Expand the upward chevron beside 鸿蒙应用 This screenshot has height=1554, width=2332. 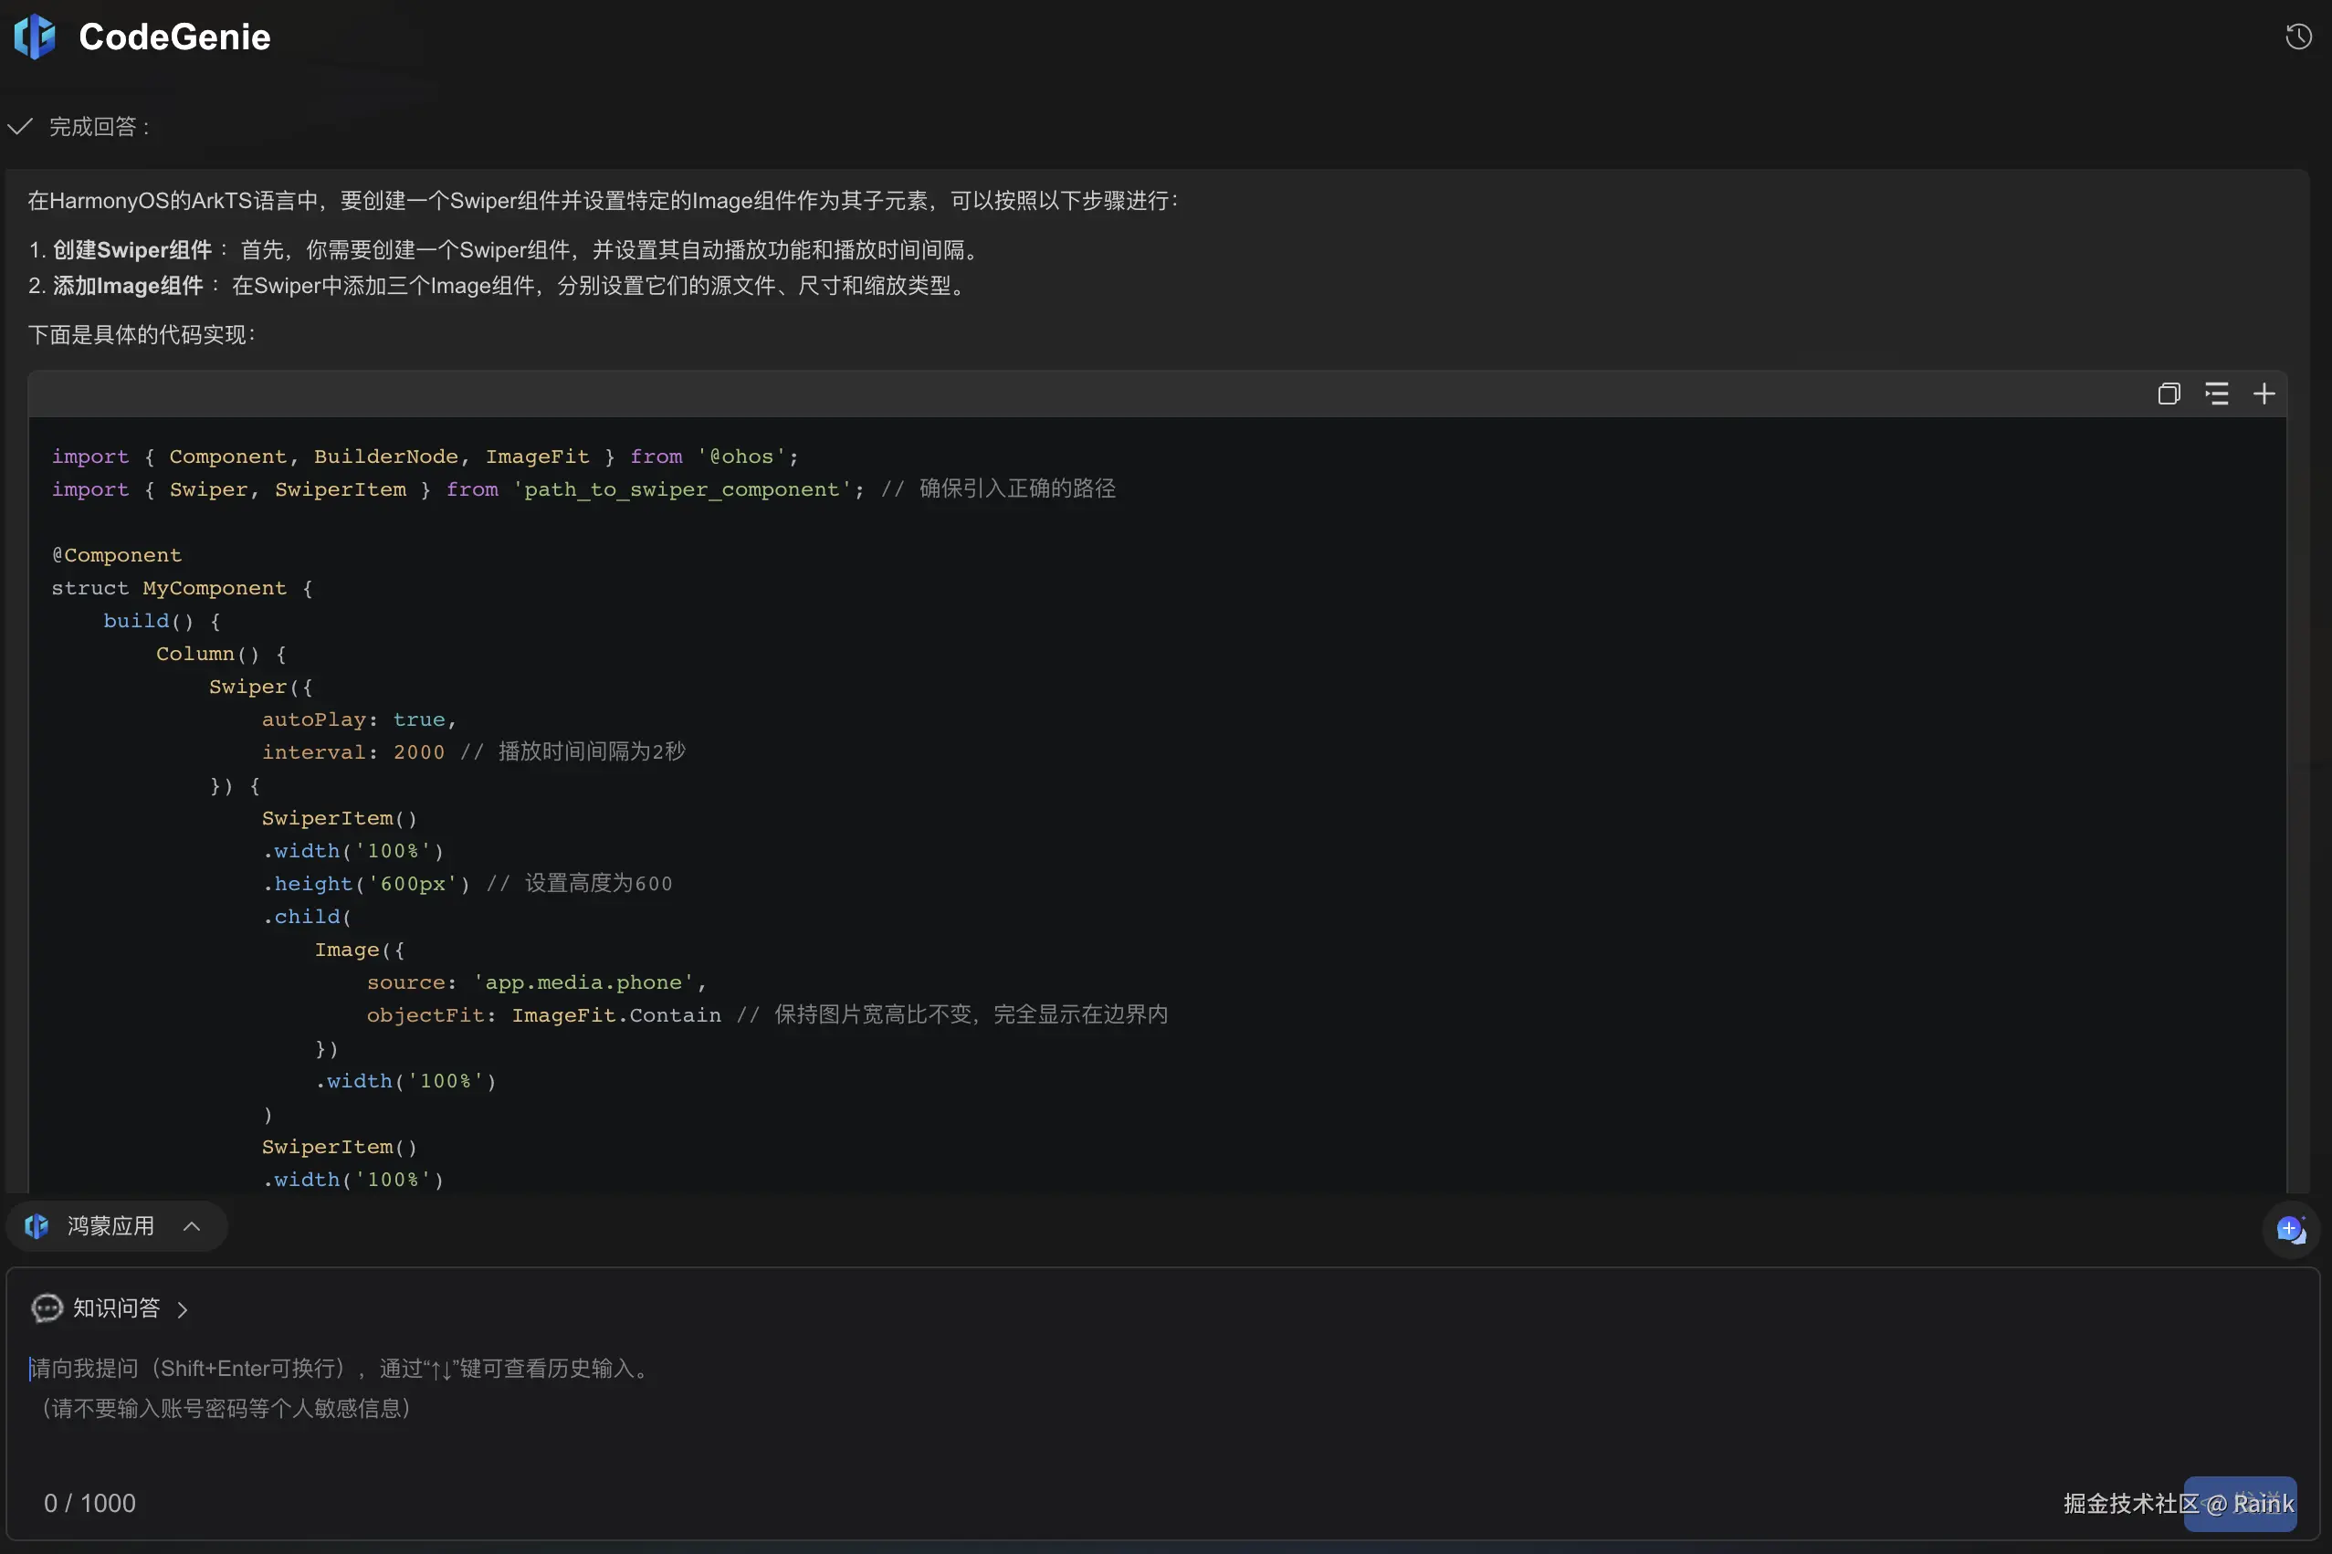click(193, 1227)
